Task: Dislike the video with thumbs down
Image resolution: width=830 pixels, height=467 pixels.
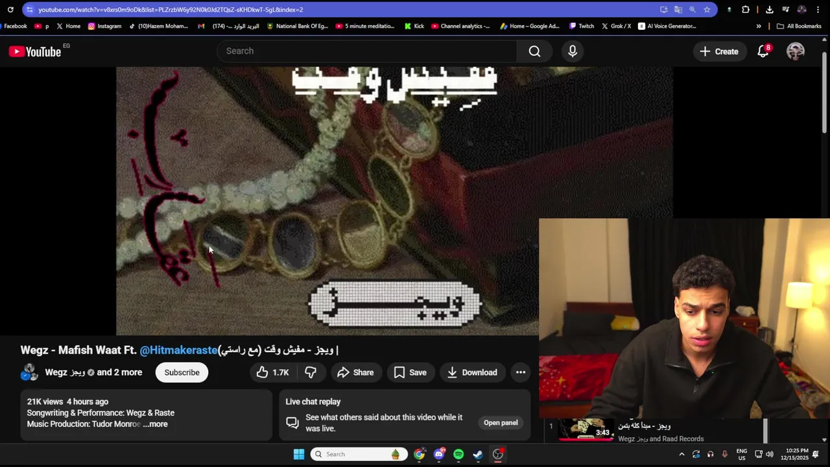Action: [x=311, y=372]
